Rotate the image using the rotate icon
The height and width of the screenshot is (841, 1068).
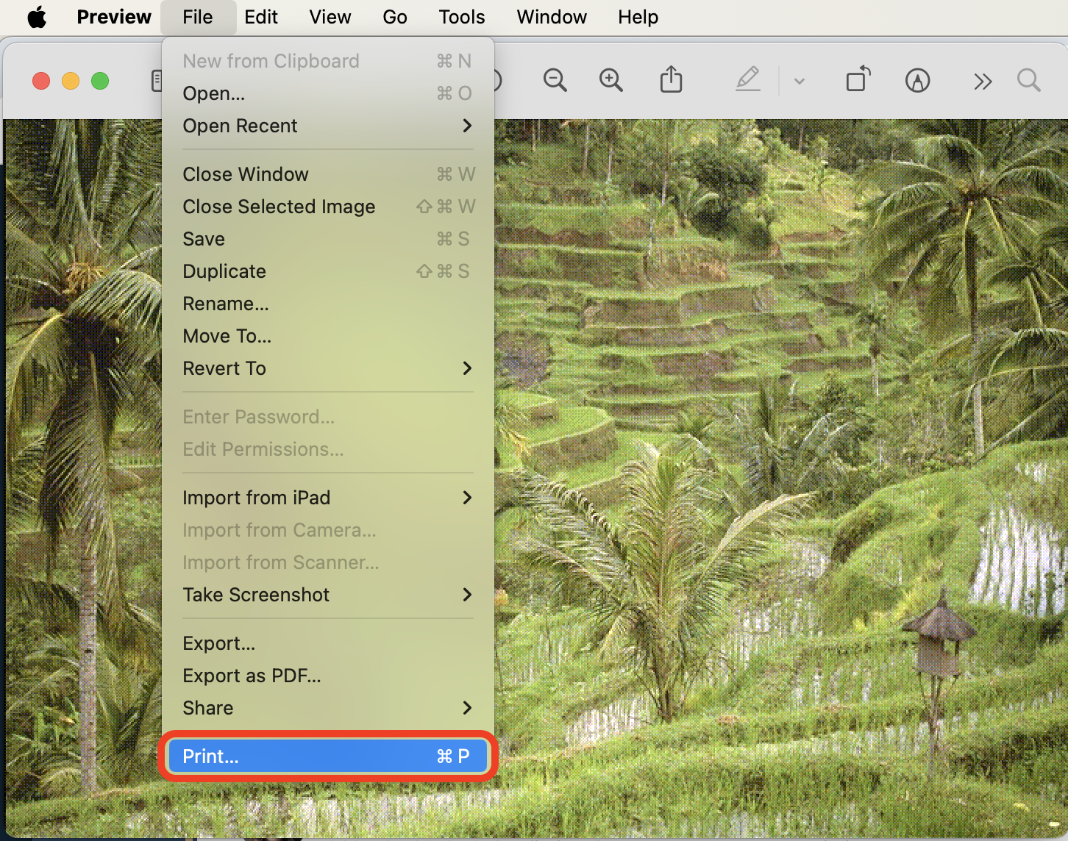click(x=858, y=80)
